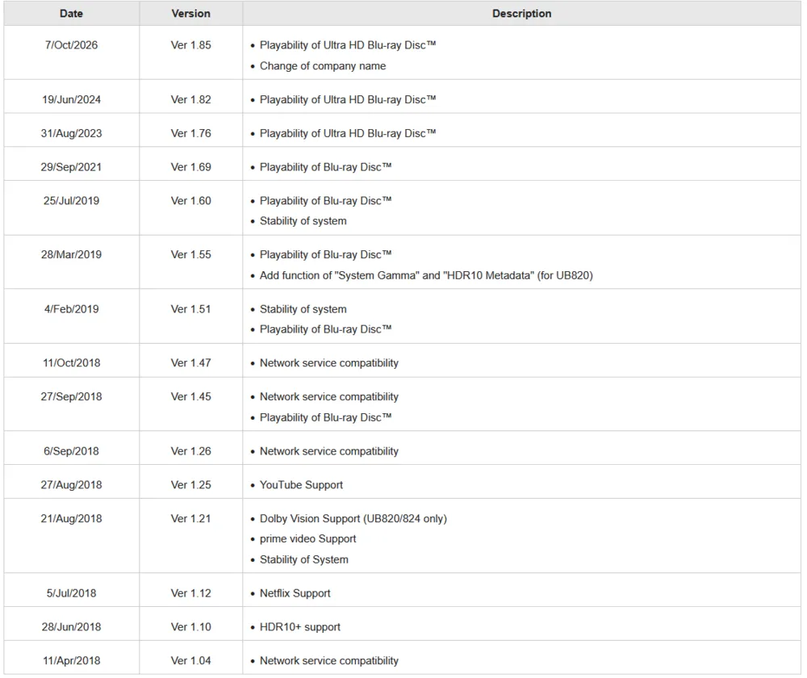Click Playability of Blu-ray Disc in Ver 1.51 row
The image size is (807, 678).
click(x=326, y=329)
